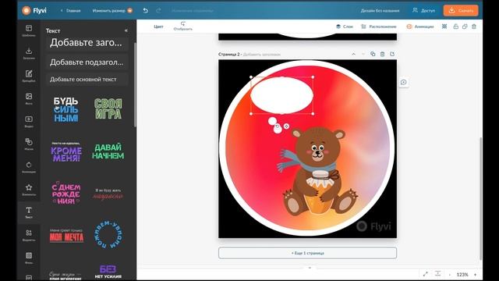
Task: Move page 2 up with chevron
Action: 353,54
